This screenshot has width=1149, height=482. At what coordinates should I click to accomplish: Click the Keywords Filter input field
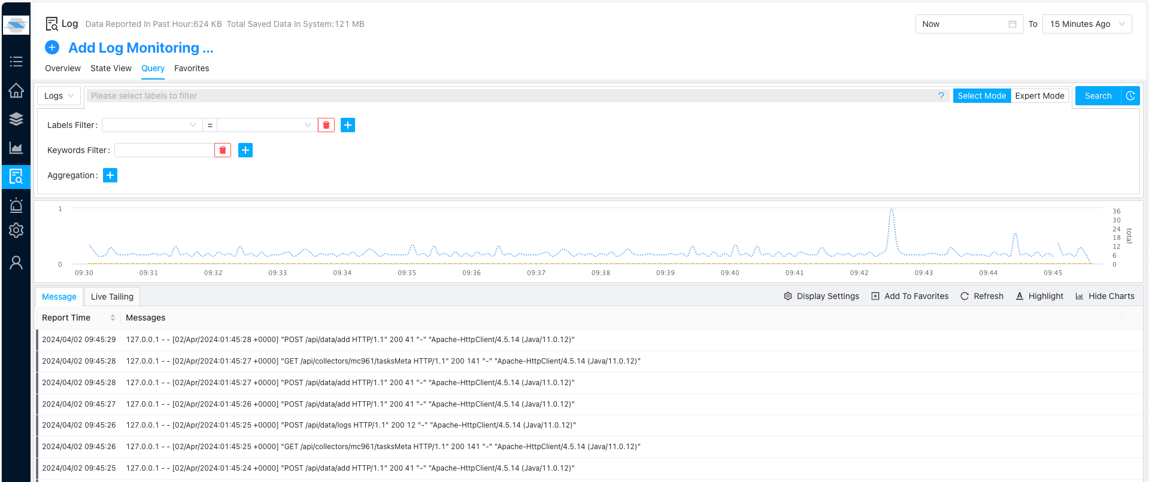click(x=164, y=150)
